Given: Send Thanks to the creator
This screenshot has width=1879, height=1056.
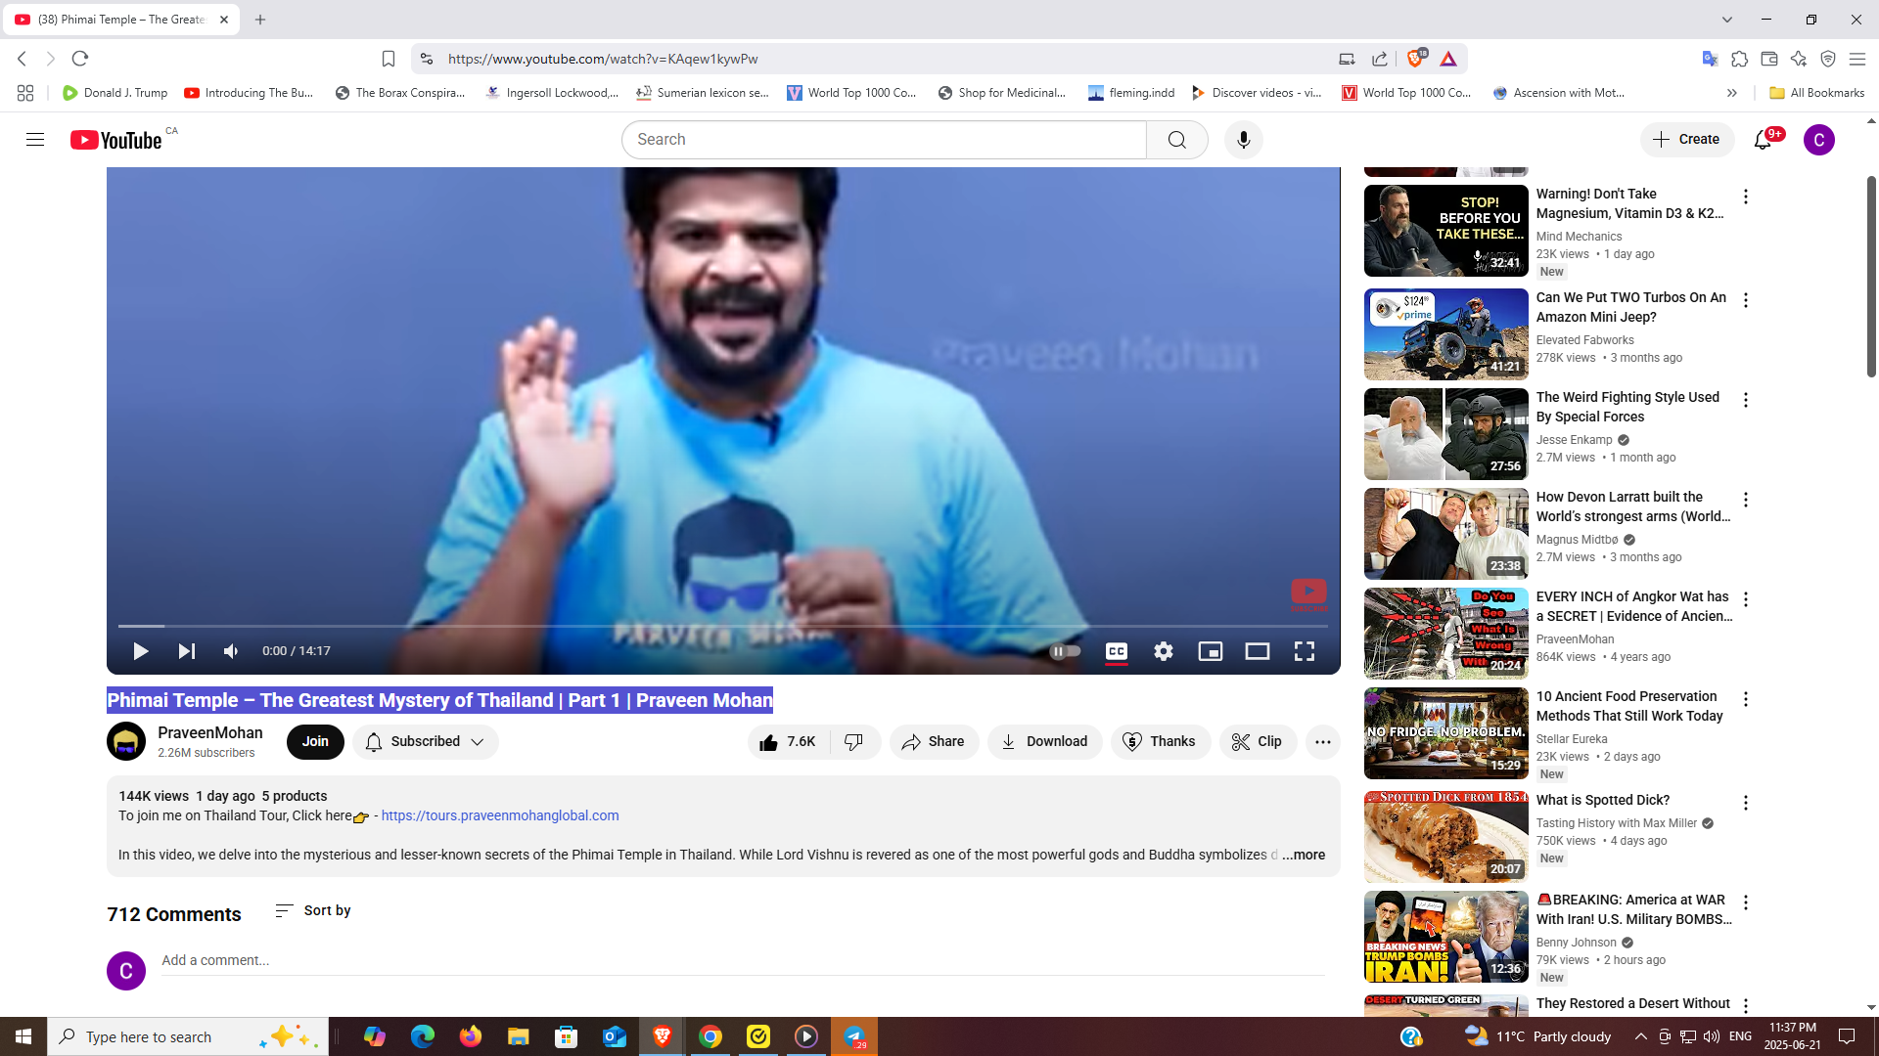Looking at the screenshot, I should 1160,742.
